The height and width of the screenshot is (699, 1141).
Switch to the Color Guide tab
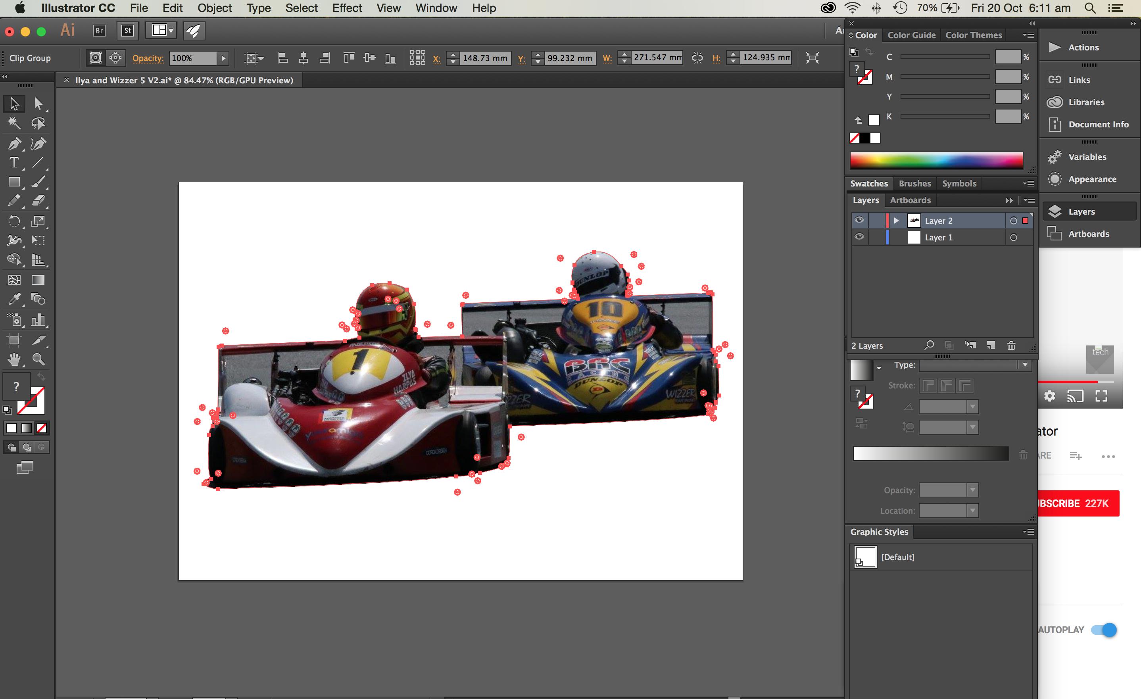[911, 35]
